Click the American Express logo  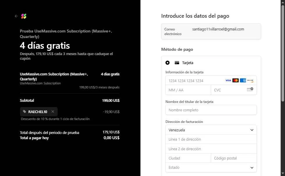pos(243,80)
